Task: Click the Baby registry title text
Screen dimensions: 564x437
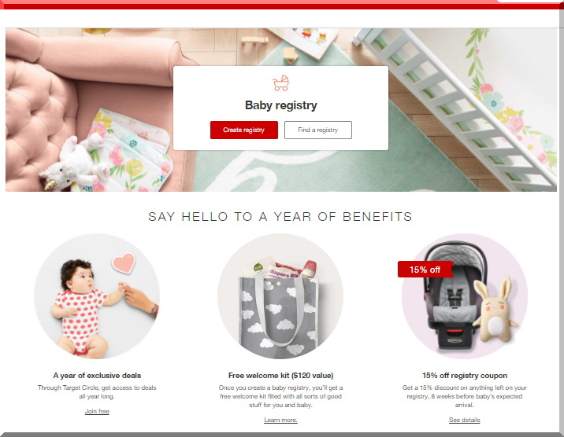Action: (x=281, y=105)
